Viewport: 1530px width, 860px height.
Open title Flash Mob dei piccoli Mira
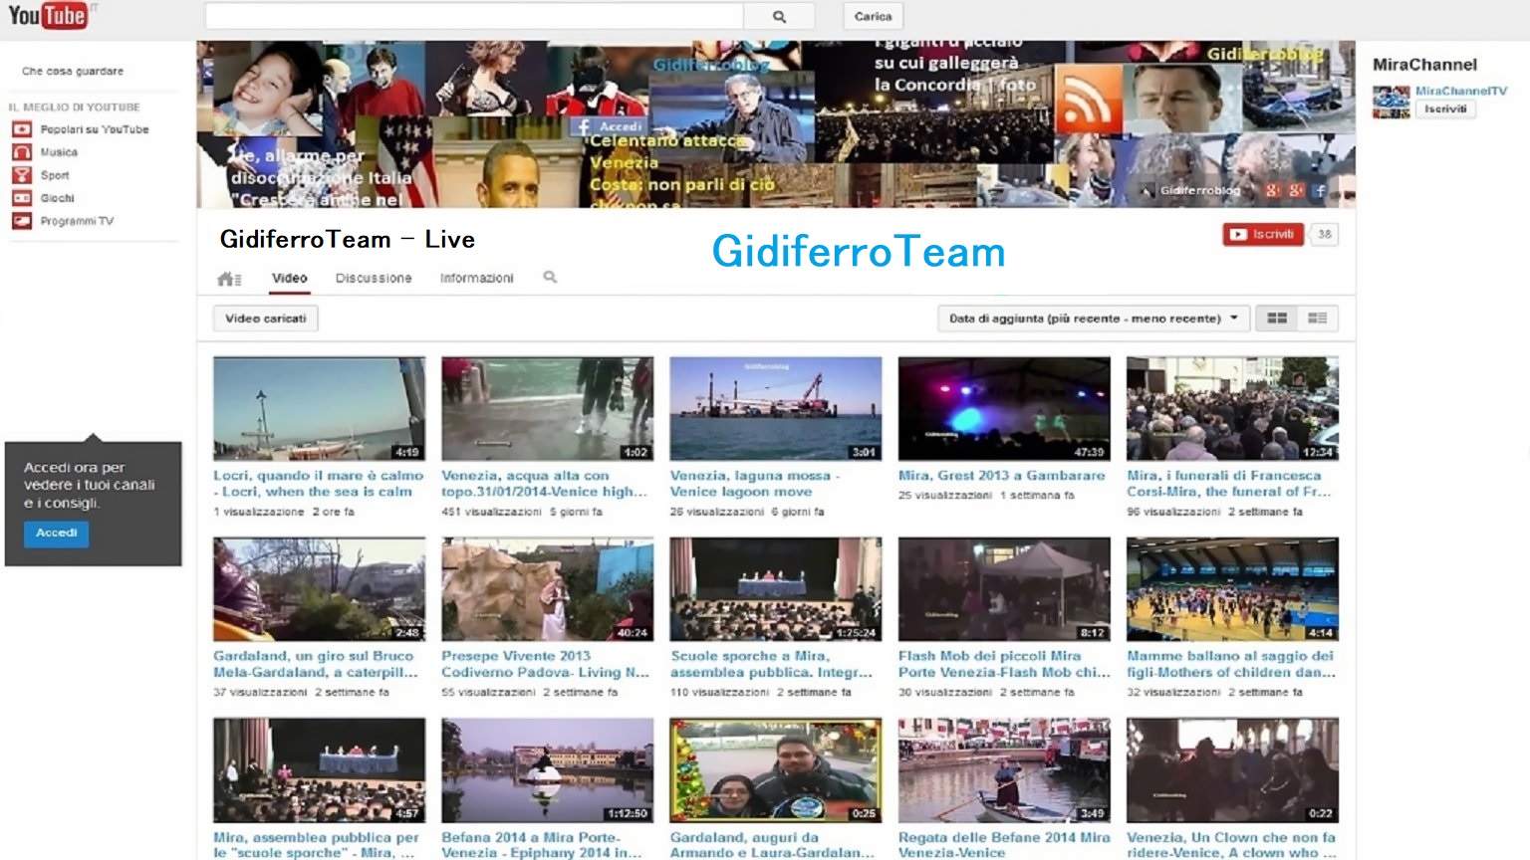point(1004,664)
